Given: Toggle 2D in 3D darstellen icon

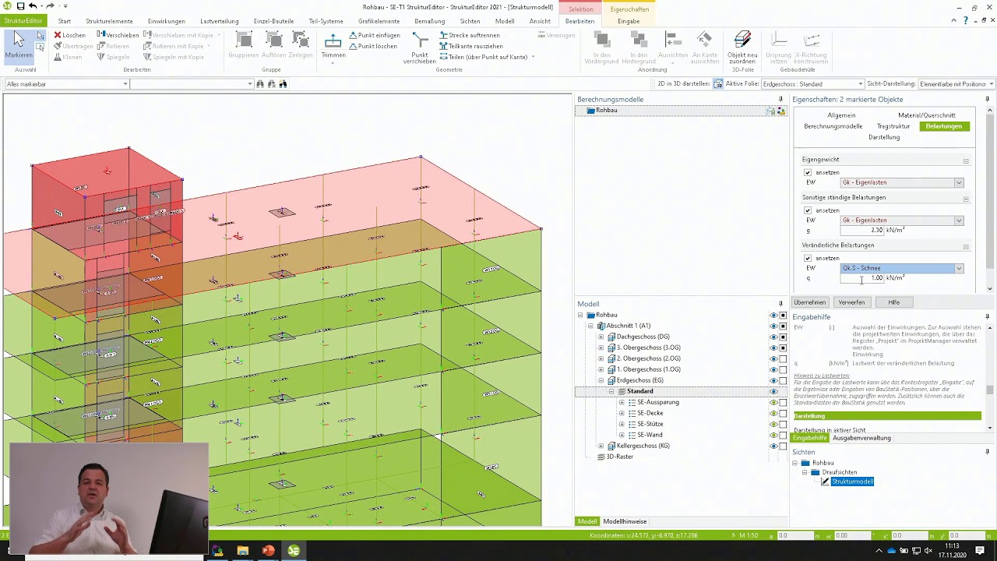Looking at the screenshot, I should [717, 83].
